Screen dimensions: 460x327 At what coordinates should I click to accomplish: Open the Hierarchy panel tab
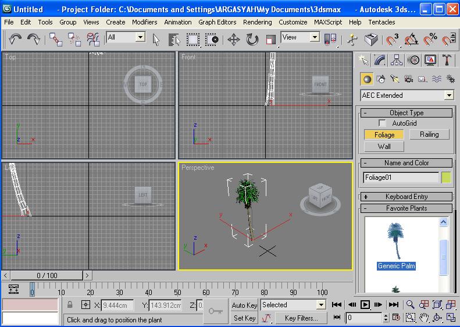coord(397,60)
